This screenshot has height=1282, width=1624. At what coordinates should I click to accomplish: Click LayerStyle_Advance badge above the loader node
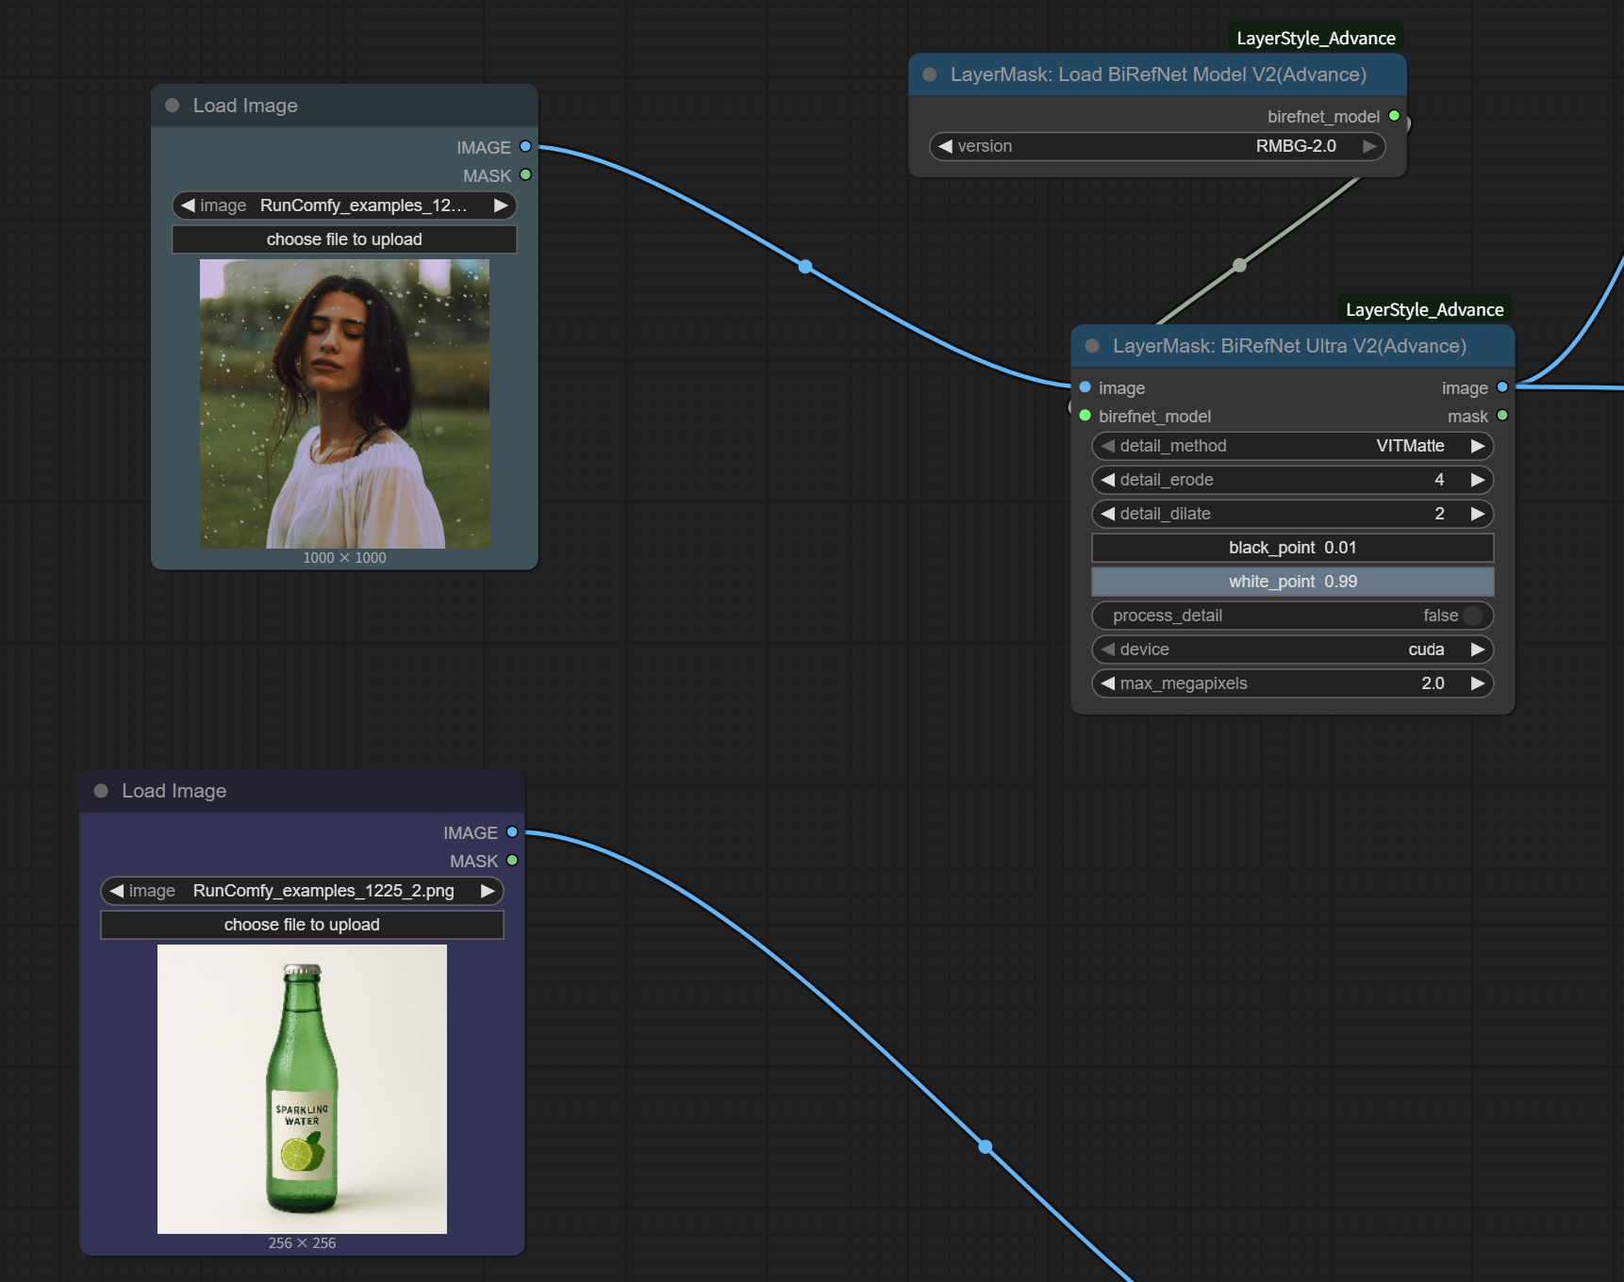[1316, 38]
